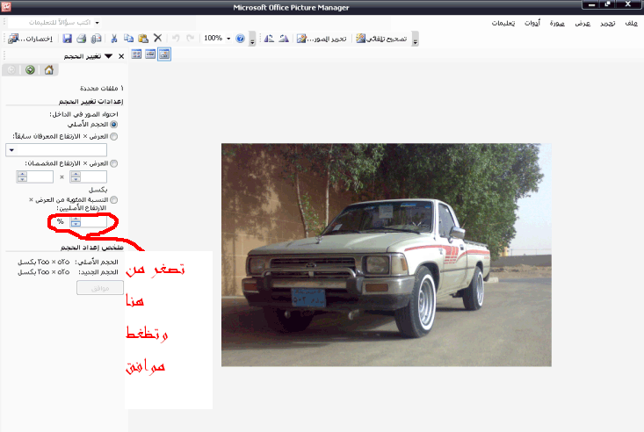644x432 pixels.
Task: Click the "١ ملفات محددة" text
Action: point(102,89)
